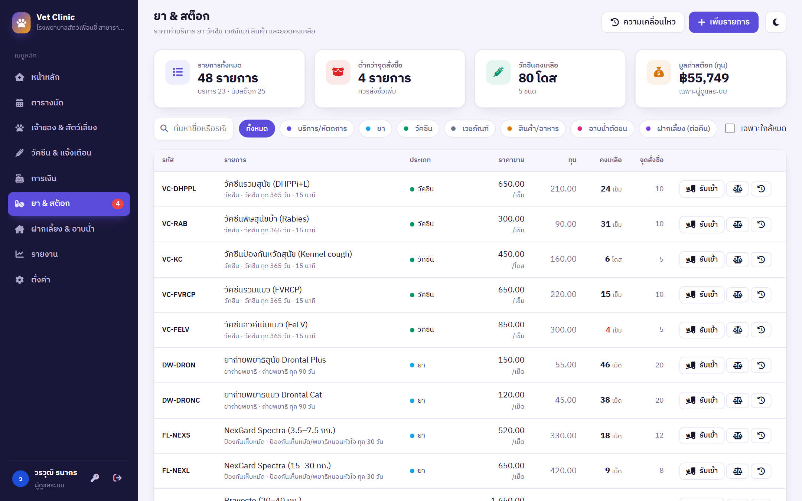
Task: Open stock adjustment scale icon for VC-DHPPL
Action: (x=738, y=189)
